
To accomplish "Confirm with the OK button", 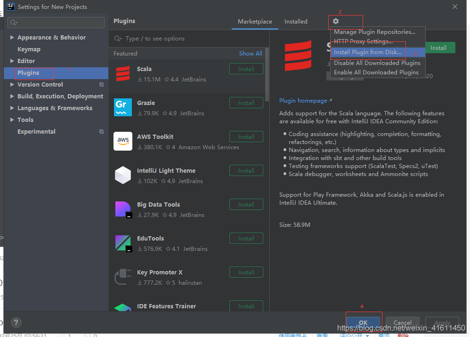I will pos(363,322).
